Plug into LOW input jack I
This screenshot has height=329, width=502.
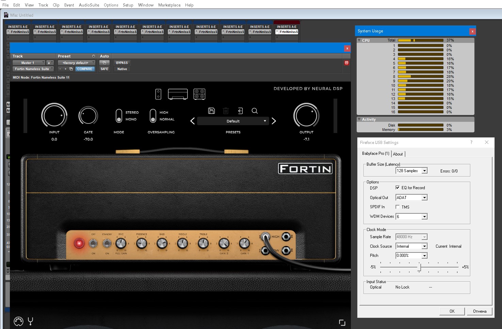coord(265,251)
